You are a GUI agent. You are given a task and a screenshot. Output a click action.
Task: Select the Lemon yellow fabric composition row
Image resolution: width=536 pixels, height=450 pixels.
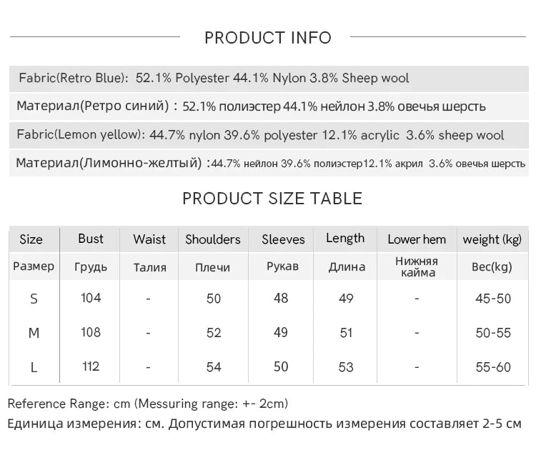(x=262, y=135)
